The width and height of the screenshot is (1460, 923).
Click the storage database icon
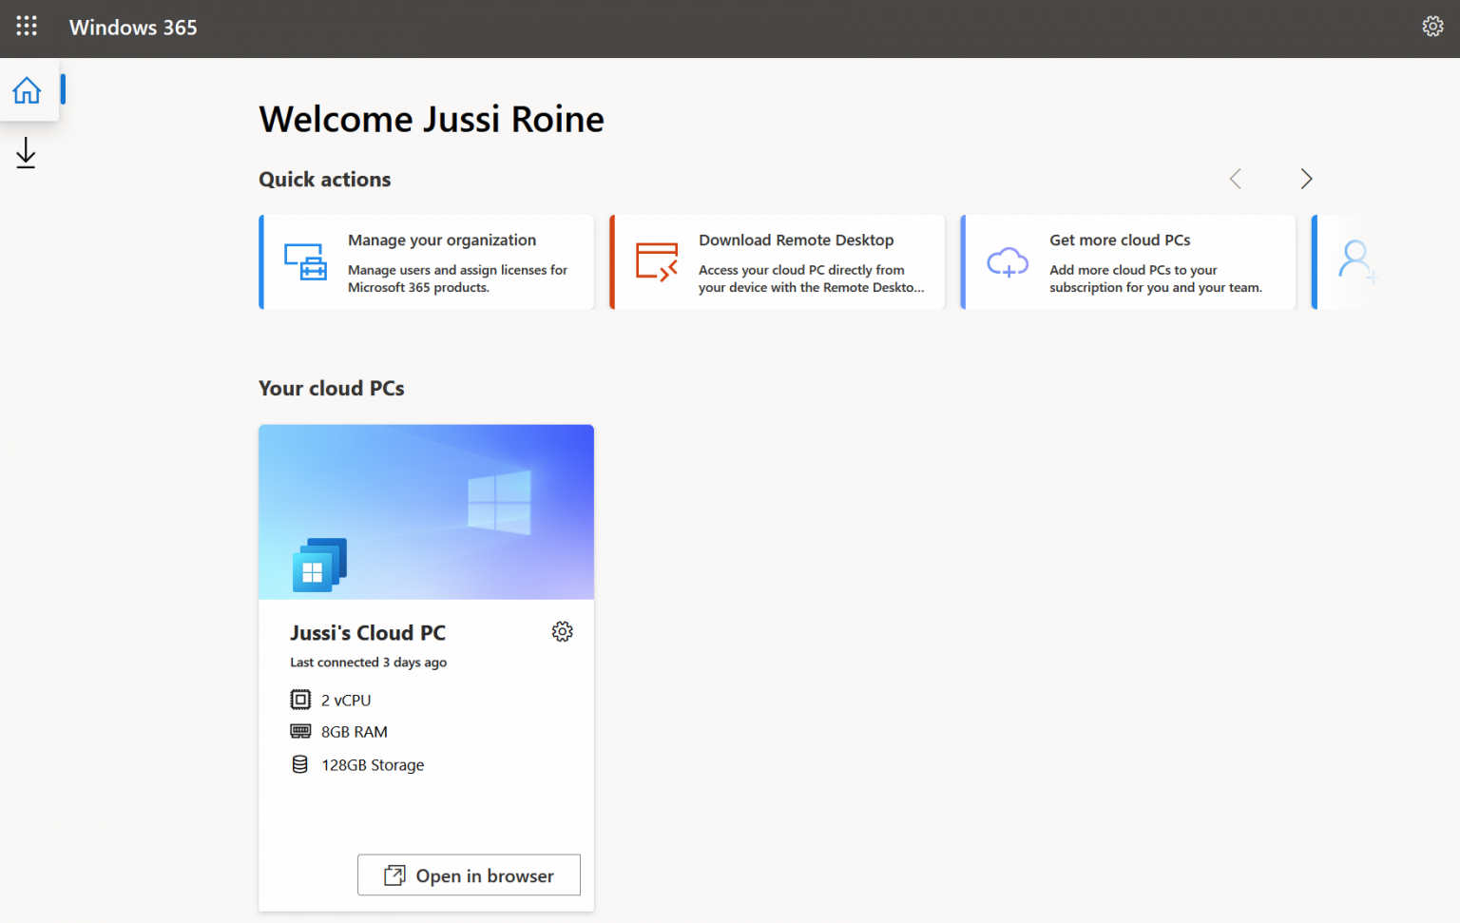[299, 764]
